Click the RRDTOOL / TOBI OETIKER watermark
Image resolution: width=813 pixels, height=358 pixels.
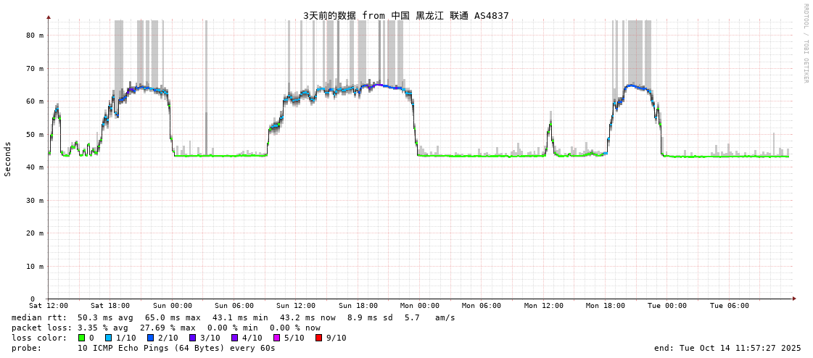[805, 43]
